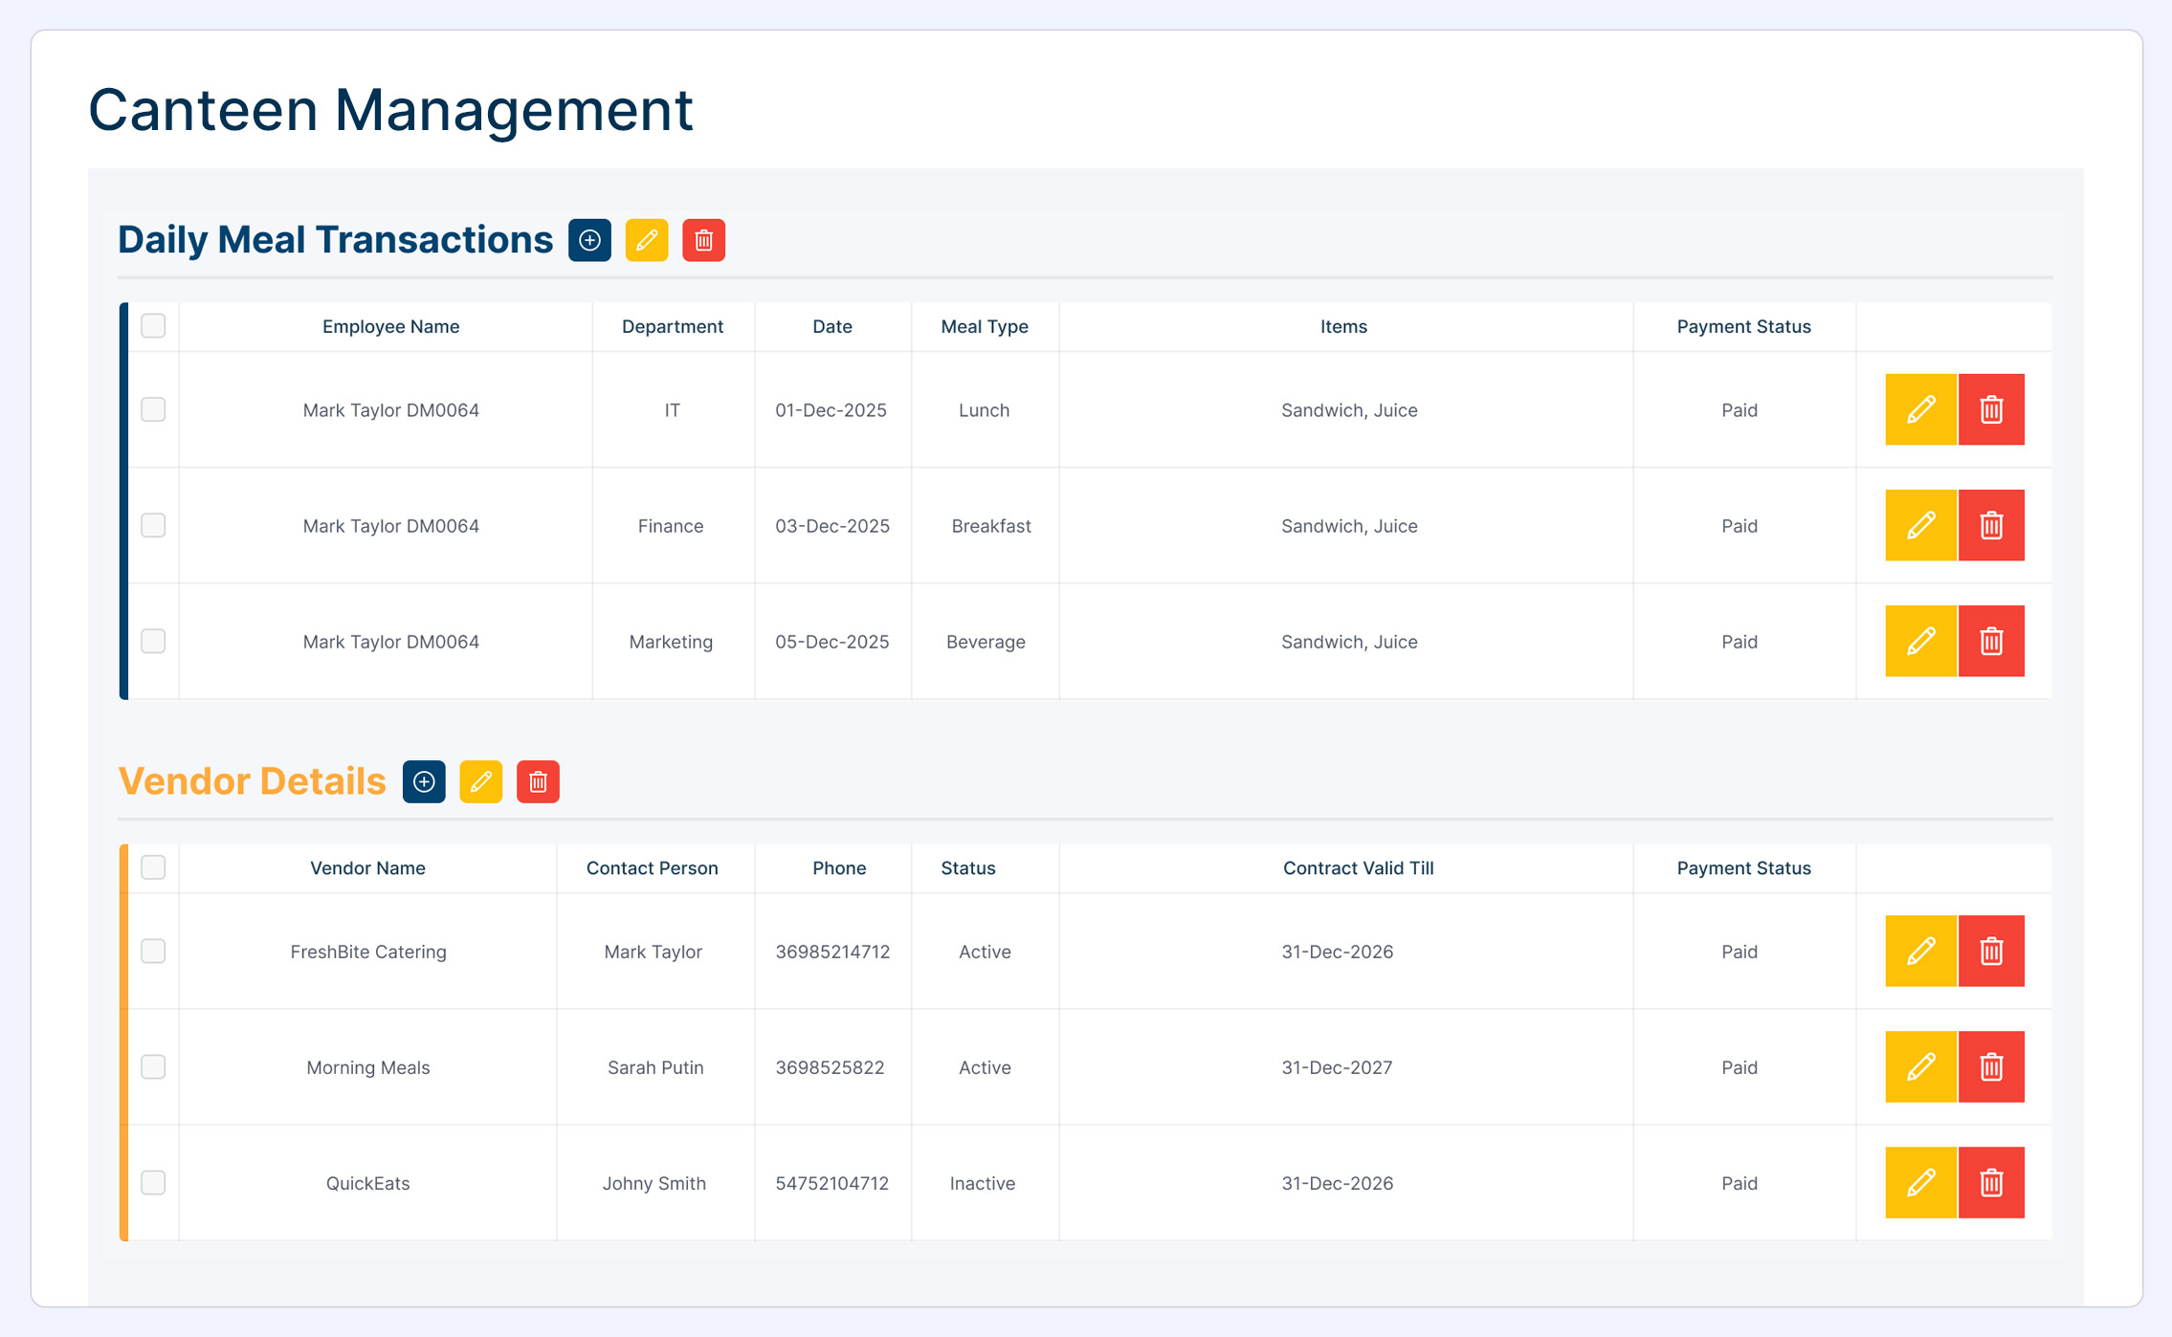Click yellow pencil icon next to Vendor Details
The height and width of the screenshot is (1337, 2172).
click(x=481, y=781)
